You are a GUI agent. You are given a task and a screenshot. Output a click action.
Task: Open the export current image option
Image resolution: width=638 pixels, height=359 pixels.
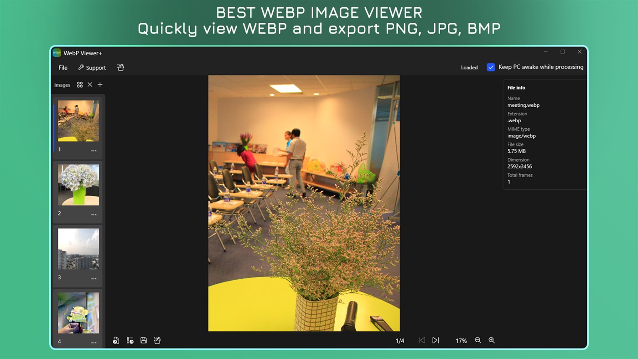point(116,340)
